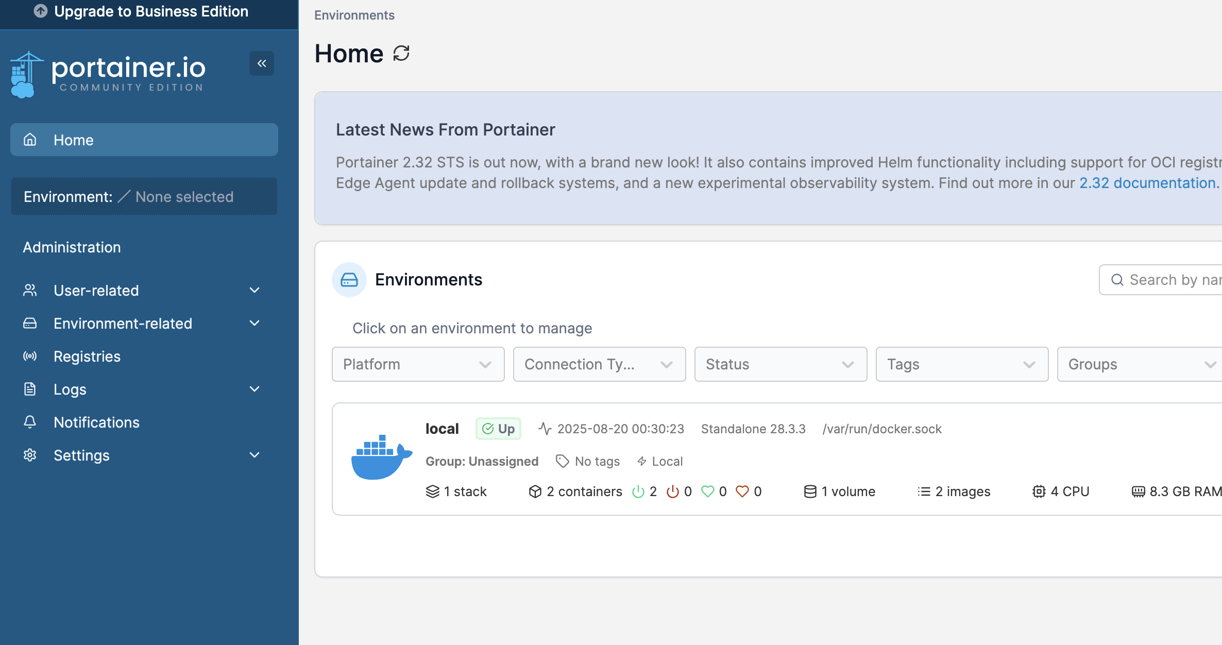1222x645 pixels.
Task: Click the red stopped power icon
Action: (673, 491)
